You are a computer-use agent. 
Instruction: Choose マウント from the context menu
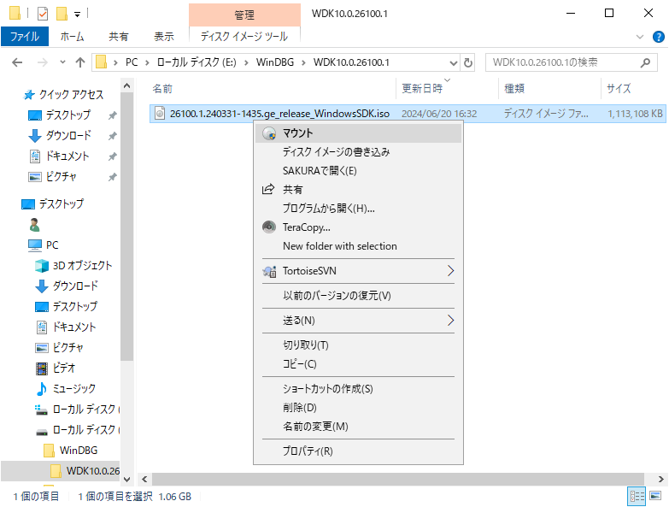[x=358, y=133]
